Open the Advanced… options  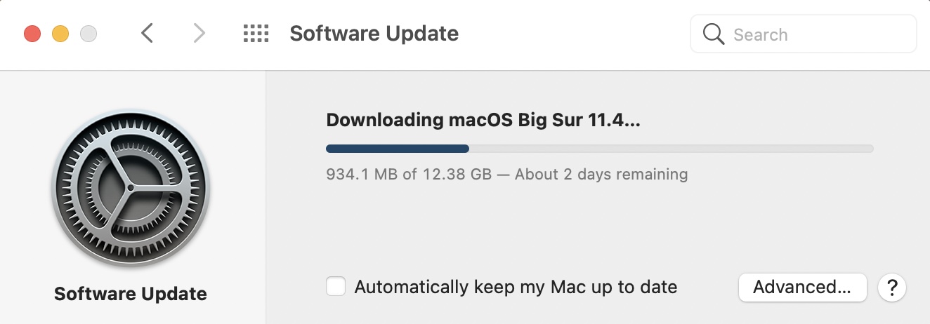coord(802,287)
